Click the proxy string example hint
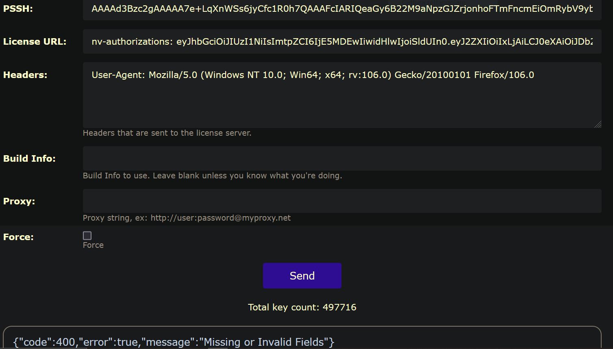 click(x=187, y=218)
